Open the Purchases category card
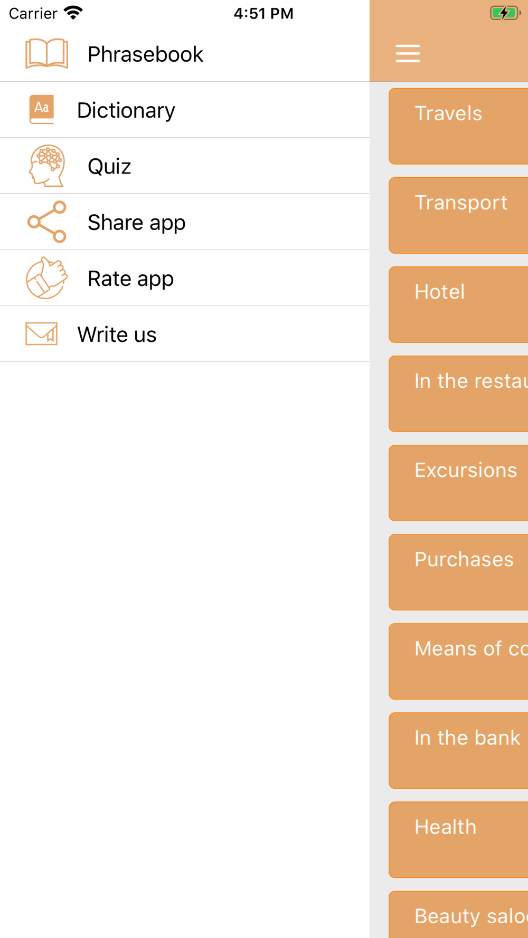The image size is (528, 938). click(458, 572)
